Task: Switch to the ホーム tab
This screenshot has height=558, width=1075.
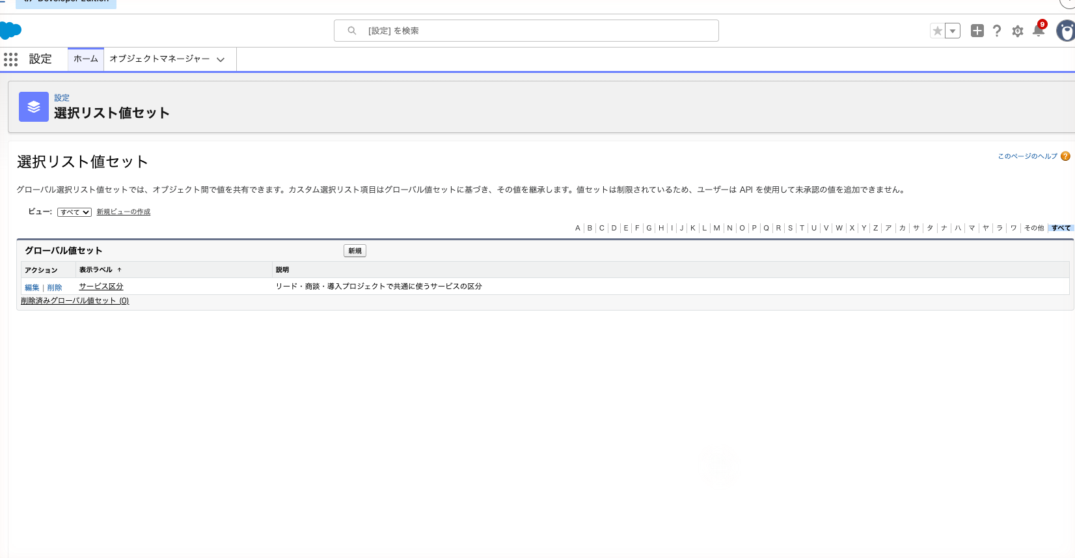Action: point(86,59)
